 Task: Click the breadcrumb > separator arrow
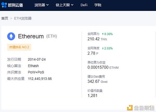coord(11,18)
